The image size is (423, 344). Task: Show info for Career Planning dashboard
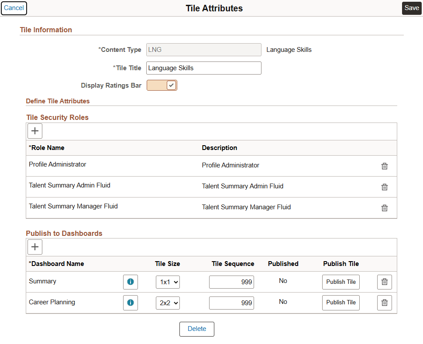[x=130, y=303]
